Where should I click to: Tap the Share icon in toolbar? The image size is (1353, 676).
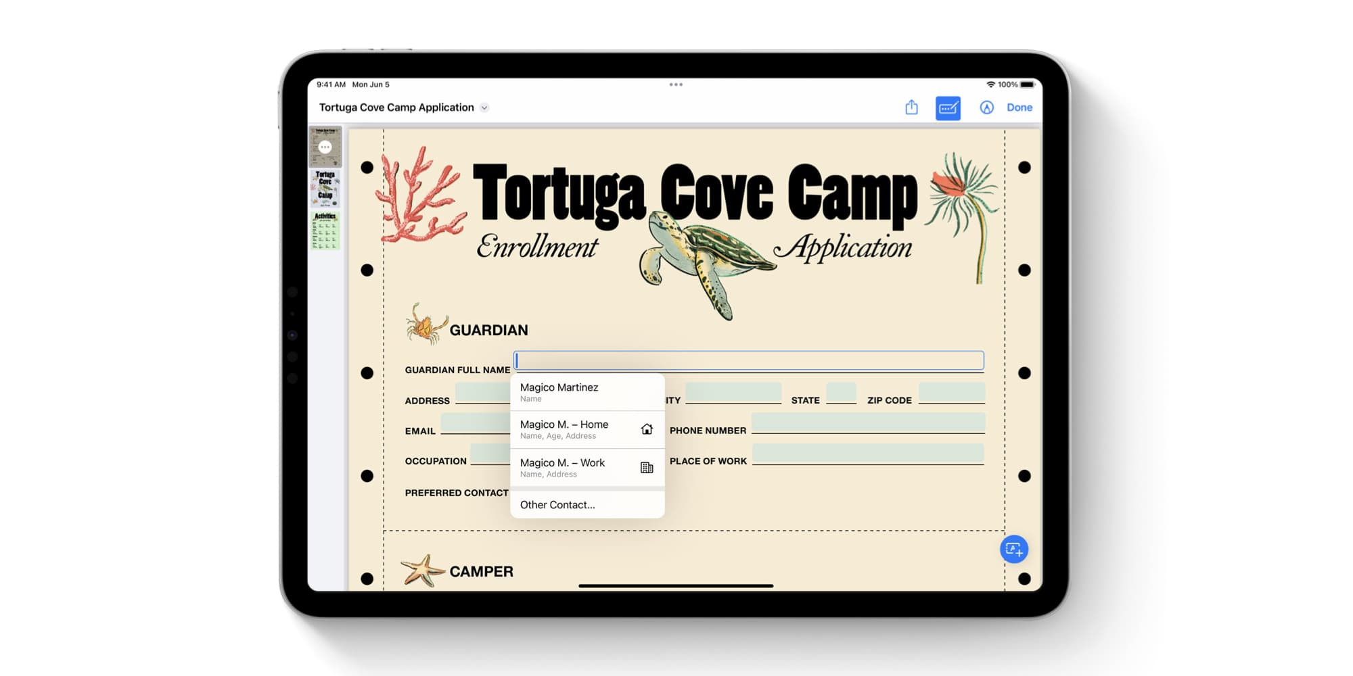point(911,107)
